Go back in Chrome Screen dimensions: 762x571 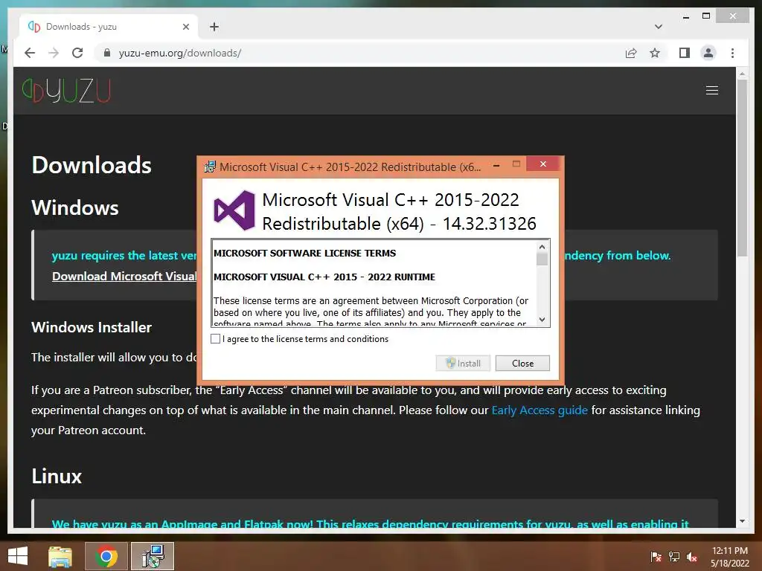[30, 53]
